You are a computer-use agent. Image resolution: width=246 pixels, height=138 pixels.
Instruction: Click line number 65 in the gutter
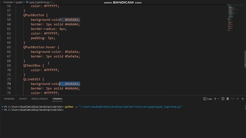coord(9,47)
